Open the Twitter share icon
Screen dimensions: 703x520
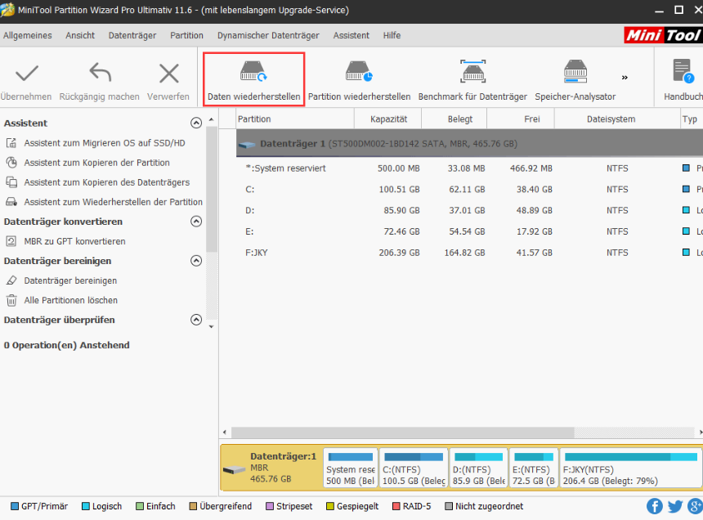click(674, 507)
